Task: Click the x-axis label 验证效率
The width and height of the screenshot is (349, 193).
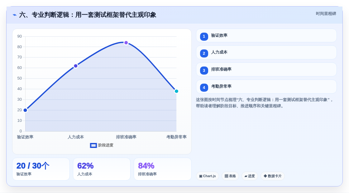Action: [25, 137]
